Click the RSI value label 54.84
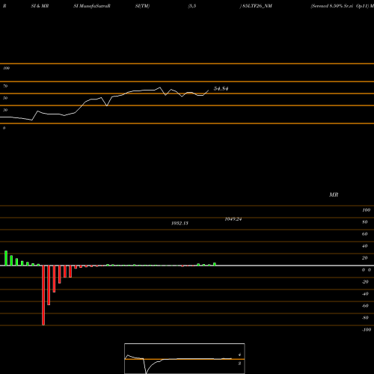Image resolution: width=374 pixels, height=374 pixels. coord(221,88)
